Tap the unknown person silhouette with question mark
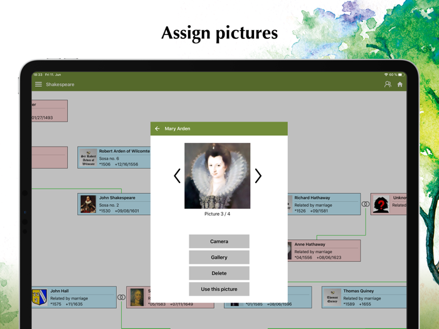Image resolution: width=439 pixels, height=329 pixels. tap(381, 204)
